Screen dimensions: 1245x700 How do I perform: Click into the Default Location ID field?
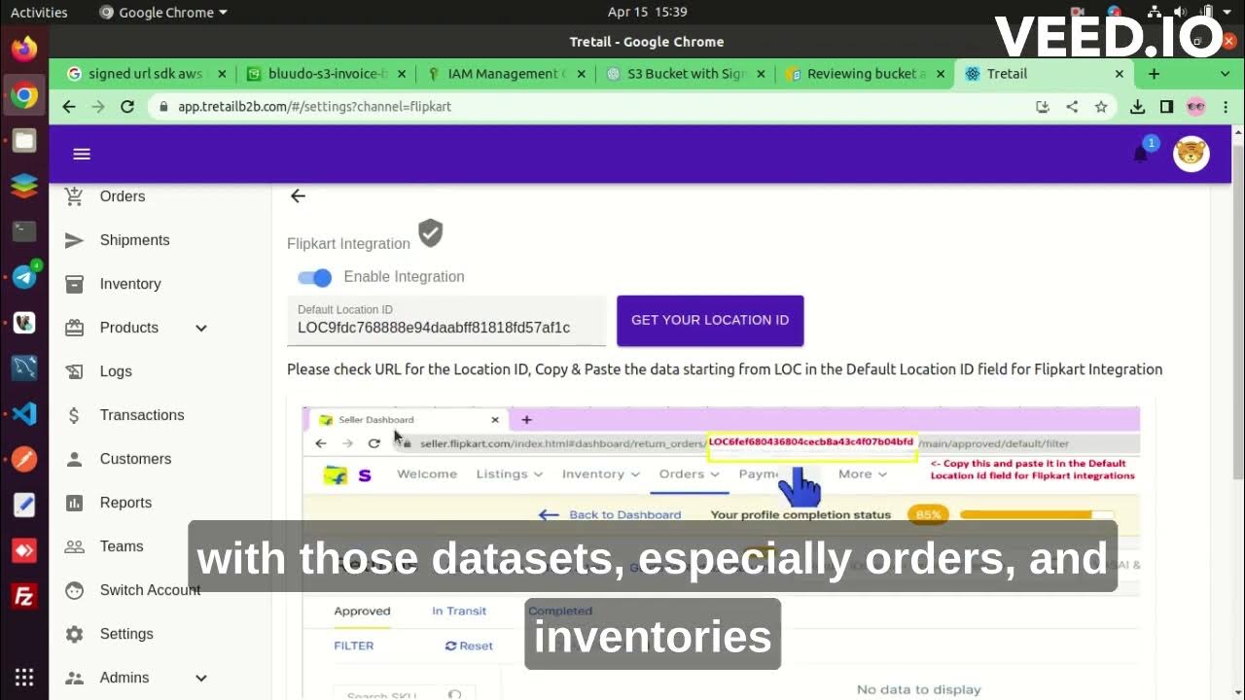click(x=446, y=321)
